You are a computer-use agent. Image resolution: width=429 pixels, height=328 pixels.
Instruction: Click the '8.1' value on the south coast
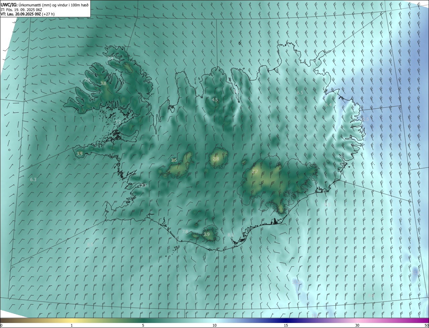click(x=231, y=235)
